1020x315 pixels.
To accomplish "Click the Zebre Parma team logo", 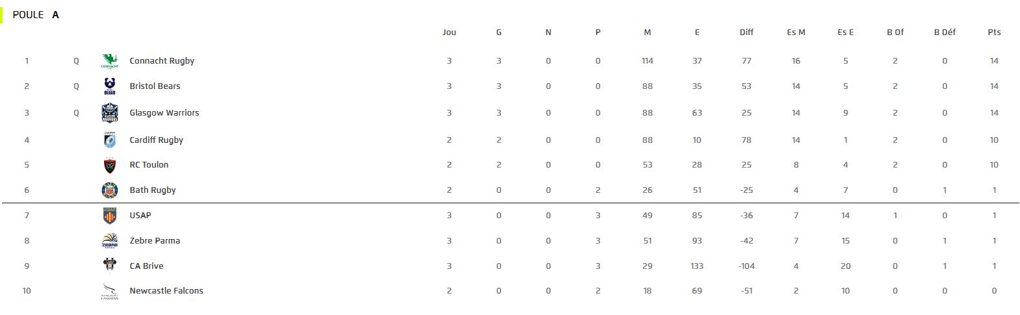I will (110, 241).
